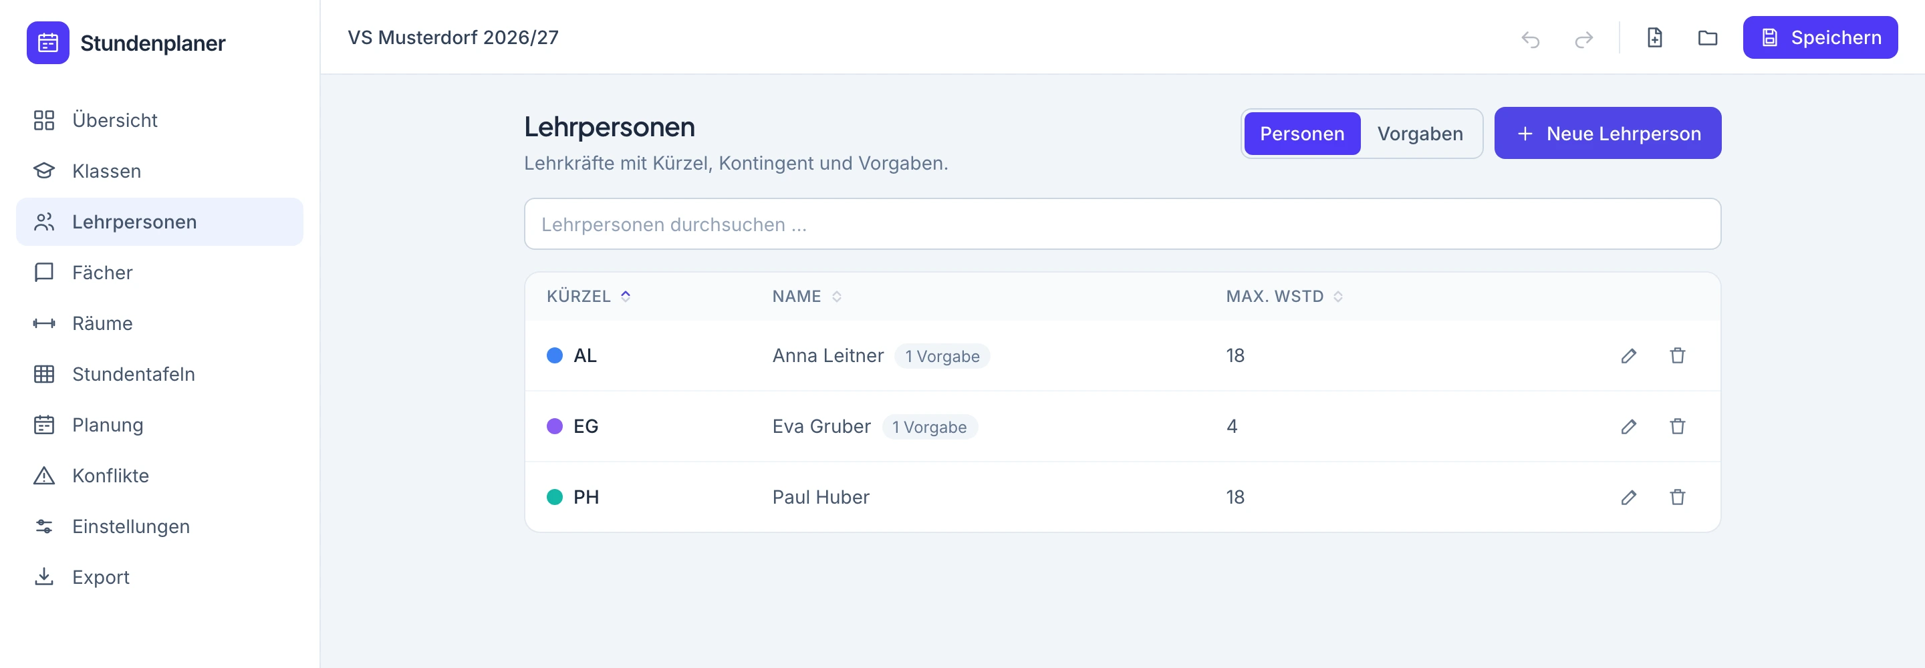Viewport: 1925px width, 668px height.
Task: Open Stundentafeln in the sidebar
Action: [160, 374]
